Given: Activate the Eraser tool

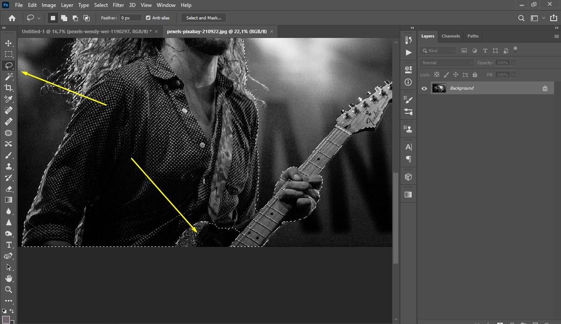Looking at the screenshot, I should (9, 189).
